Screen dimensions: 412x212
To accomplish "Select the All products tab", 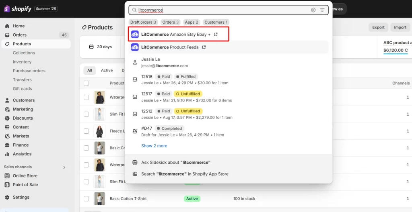I will tap(90, 70).
